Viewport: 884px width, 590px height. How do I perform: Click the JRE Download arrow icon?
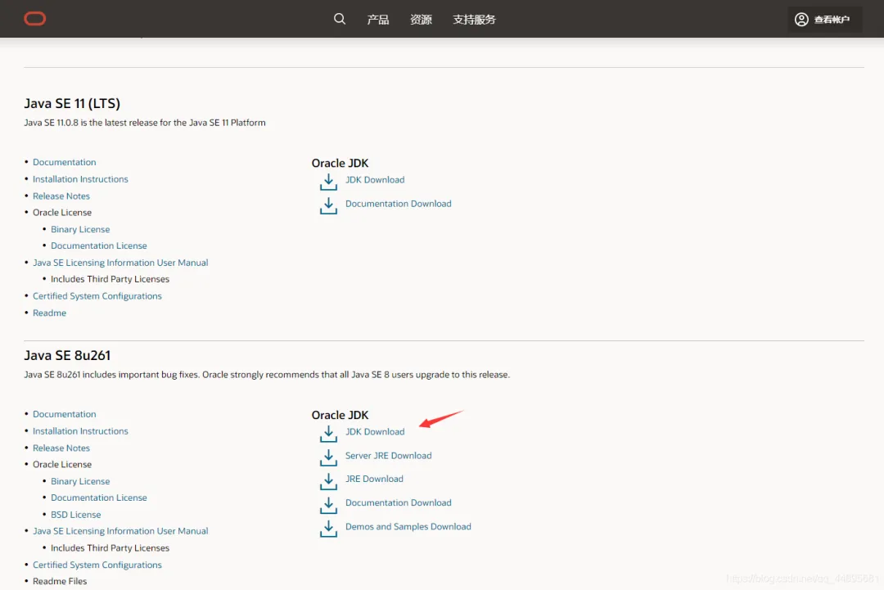pos(328,480)
